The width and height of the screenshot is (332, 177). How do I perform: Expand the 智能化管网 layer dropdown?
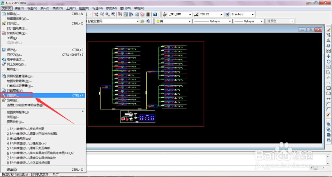coord(138,21)
